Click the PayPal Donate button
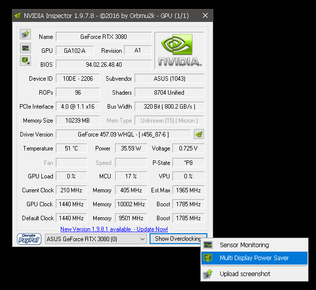This screenshot has width=316, height=290. [29, 239]
